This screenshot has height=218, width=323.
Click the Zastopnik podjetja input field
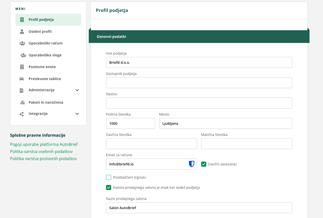[199, 83]
